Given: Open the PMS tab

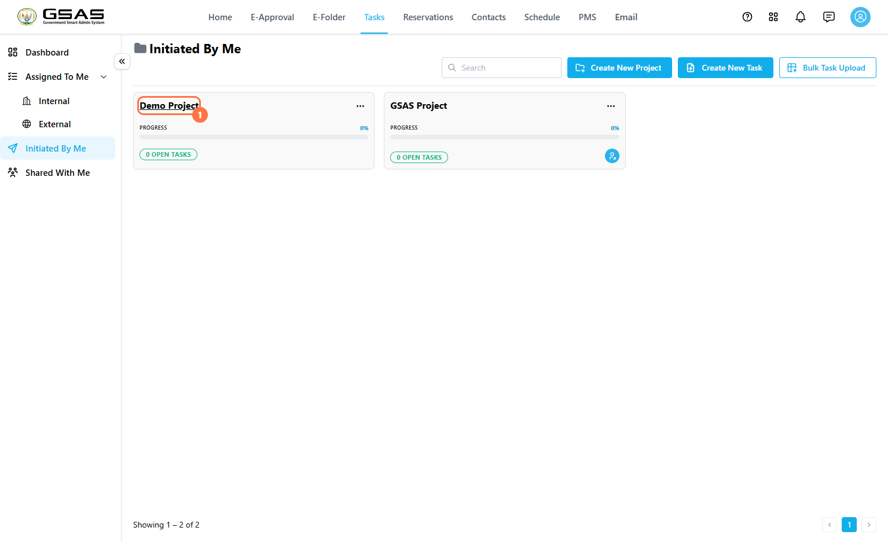Looking at the screenshot, I should pos(587,17).
